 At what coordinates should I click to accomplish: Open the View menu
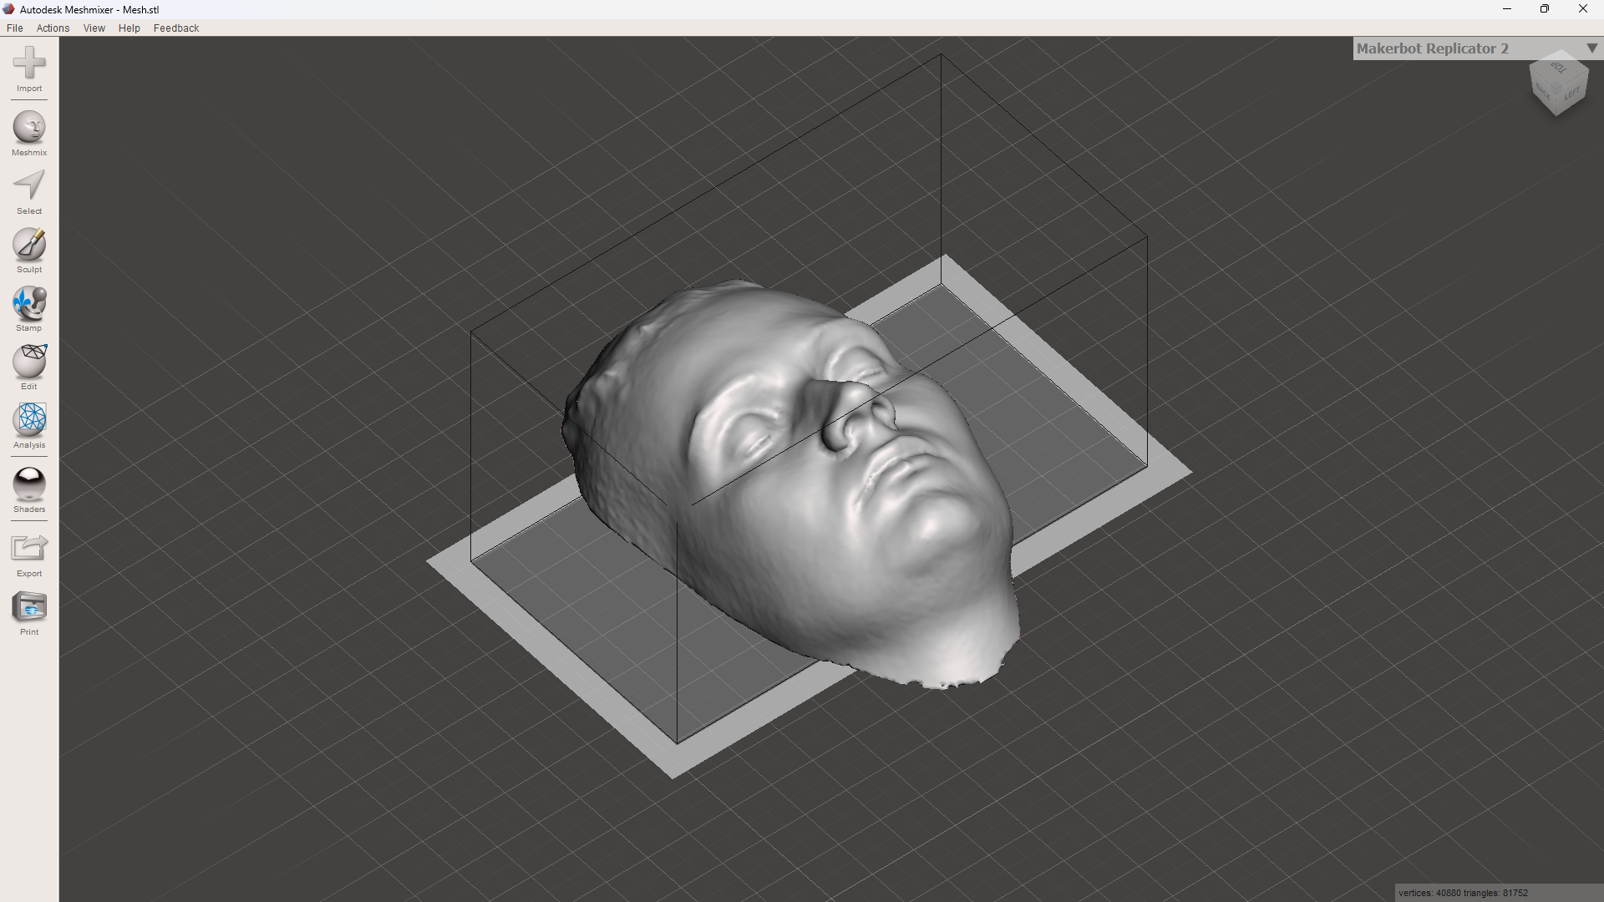pos(94,28)
